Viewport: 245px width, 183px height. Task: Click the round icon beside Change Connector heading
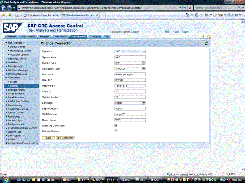coord(207,43)
